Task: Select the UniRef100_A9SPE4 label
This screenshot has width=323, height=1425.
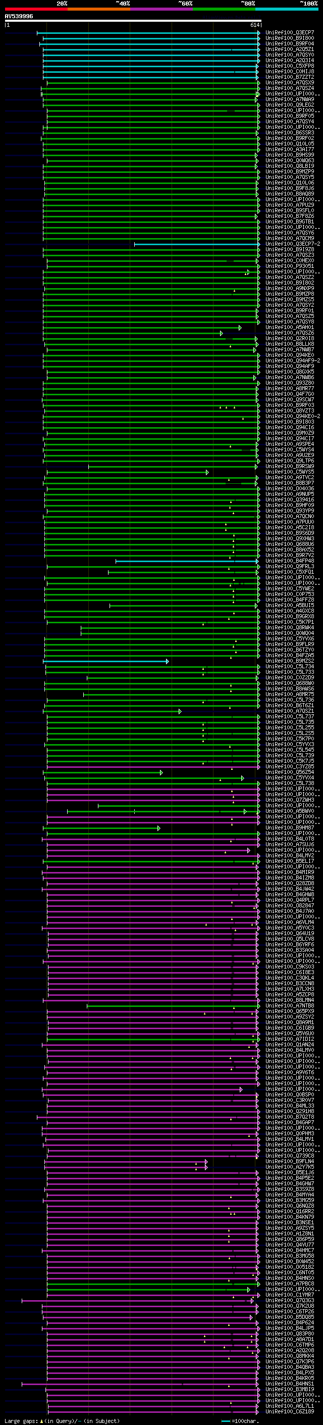Action: click(290, 444)
